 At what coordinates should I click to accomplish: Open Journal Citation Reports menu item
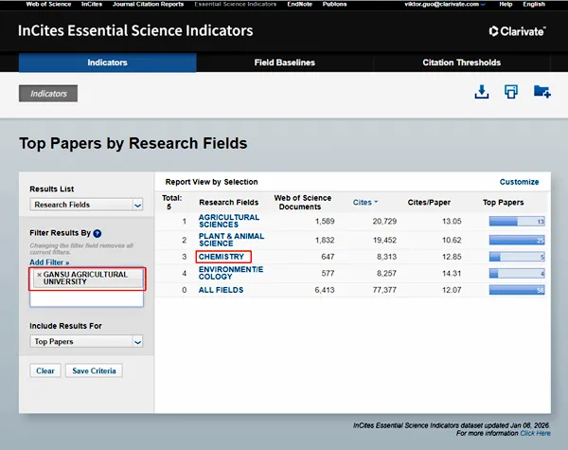click(x=149, y=5)
